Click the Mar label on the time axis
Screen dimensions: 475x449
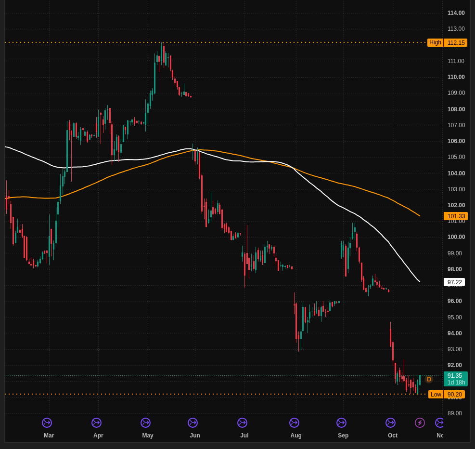tap(49, 436)
